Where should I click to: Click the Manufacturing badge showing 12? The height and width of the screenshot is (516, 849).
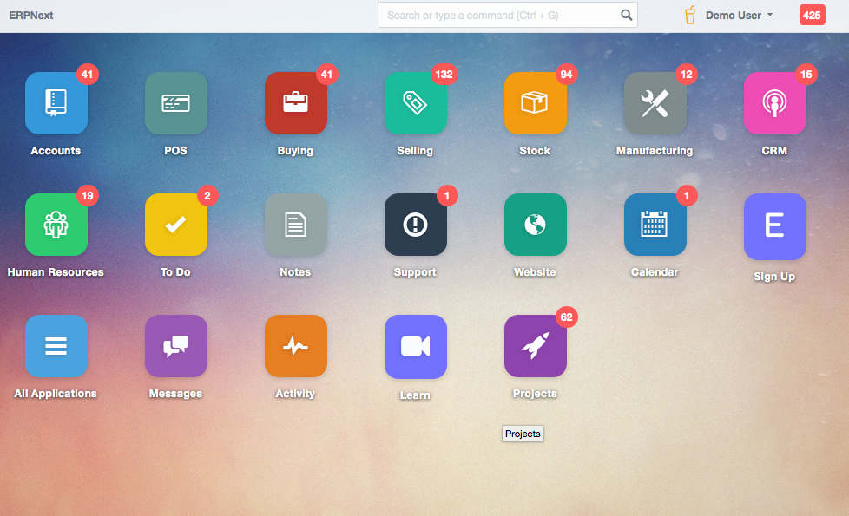[x=687, y=74]
